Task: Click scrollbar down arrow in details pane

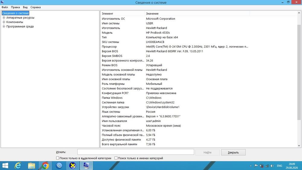Action: tap(299, 146)
